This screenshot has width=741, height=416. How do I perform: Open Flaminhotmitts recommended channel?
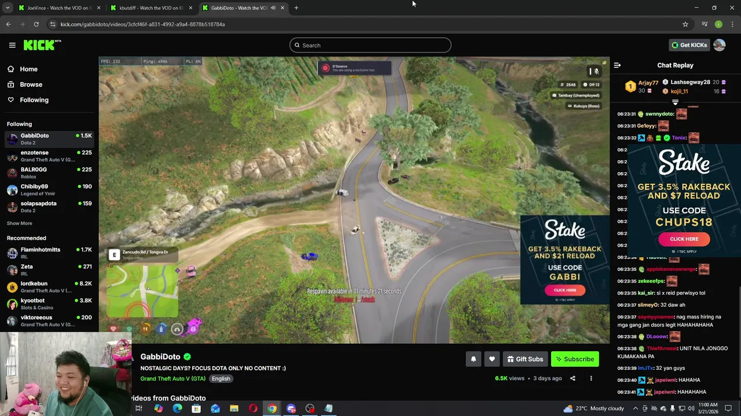[x=49, y=252]
